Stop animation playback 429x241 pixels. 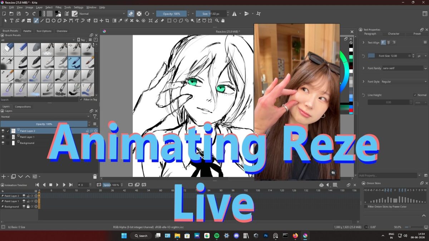[x=50, y=185]
